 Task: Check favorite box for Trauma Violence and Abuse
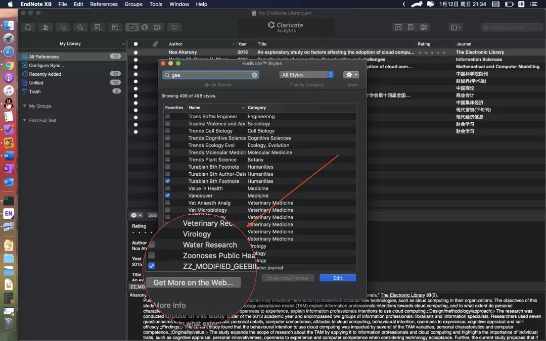[167, 123]
